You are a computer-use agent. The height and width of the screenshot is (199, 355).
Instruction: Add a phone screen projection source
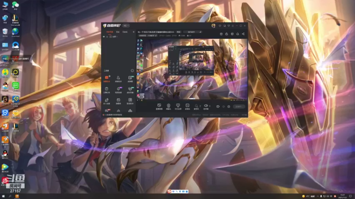178,107
